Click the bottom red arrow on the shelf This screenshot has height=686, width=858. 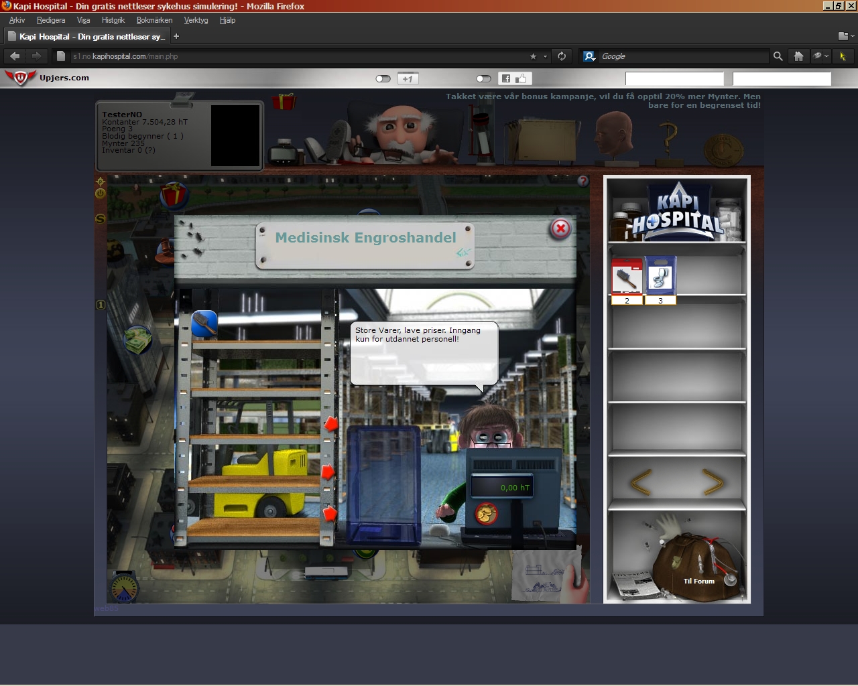pos(330,514)
